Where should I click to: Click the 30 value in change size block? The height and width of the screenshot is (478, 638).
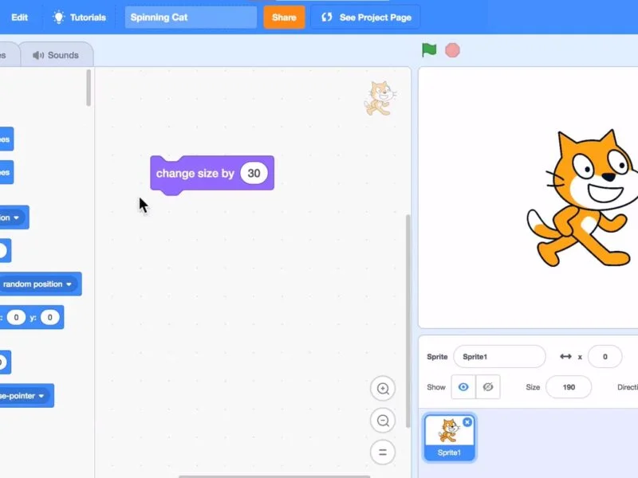click(254, 174)
